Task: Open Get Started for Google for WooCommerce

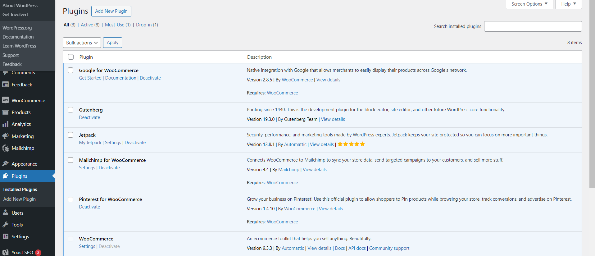Action: pyautogui.click(x=90, y=78)
